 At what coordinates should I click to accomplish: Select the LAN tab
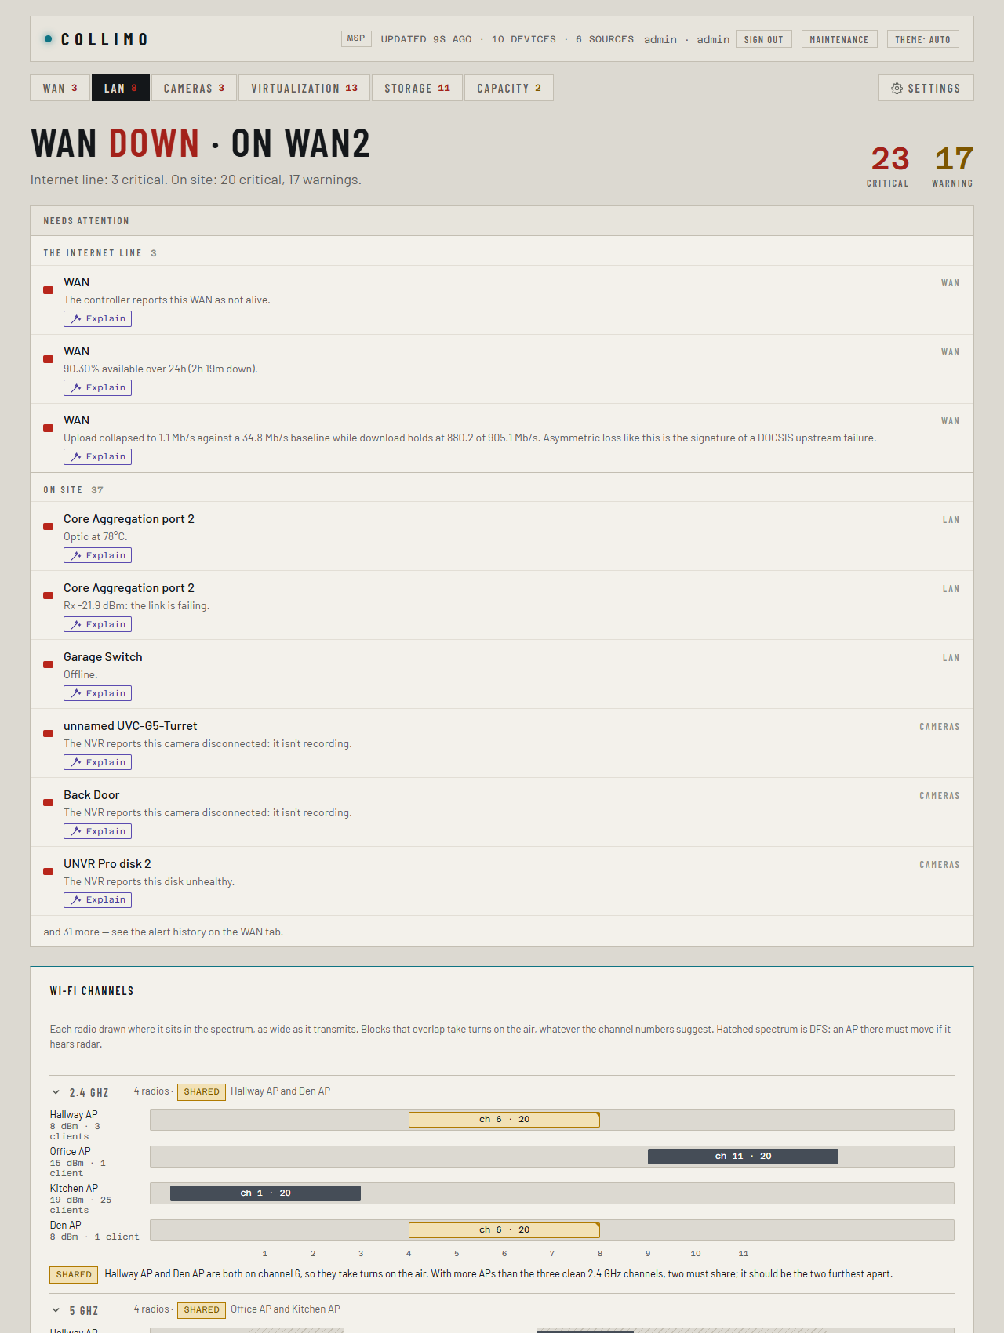pyautogui.click(x=120, y=88)
